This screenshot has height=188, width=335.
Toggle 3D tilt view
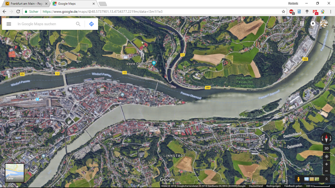[326, 148]
